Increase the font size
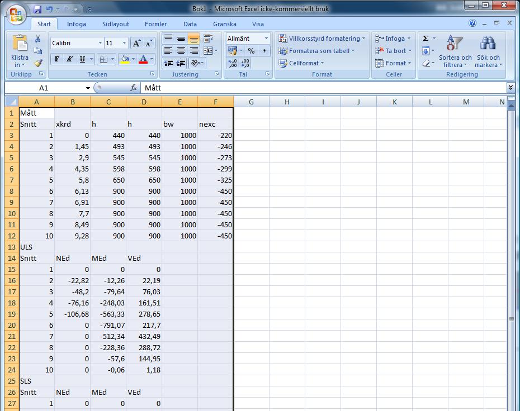This screenshot has height=411, width=520. click(x=136, y=43)
